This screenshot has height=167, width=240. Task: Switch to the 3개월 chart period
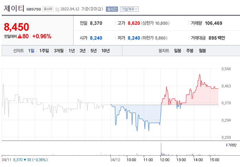(x=58, y=51)
